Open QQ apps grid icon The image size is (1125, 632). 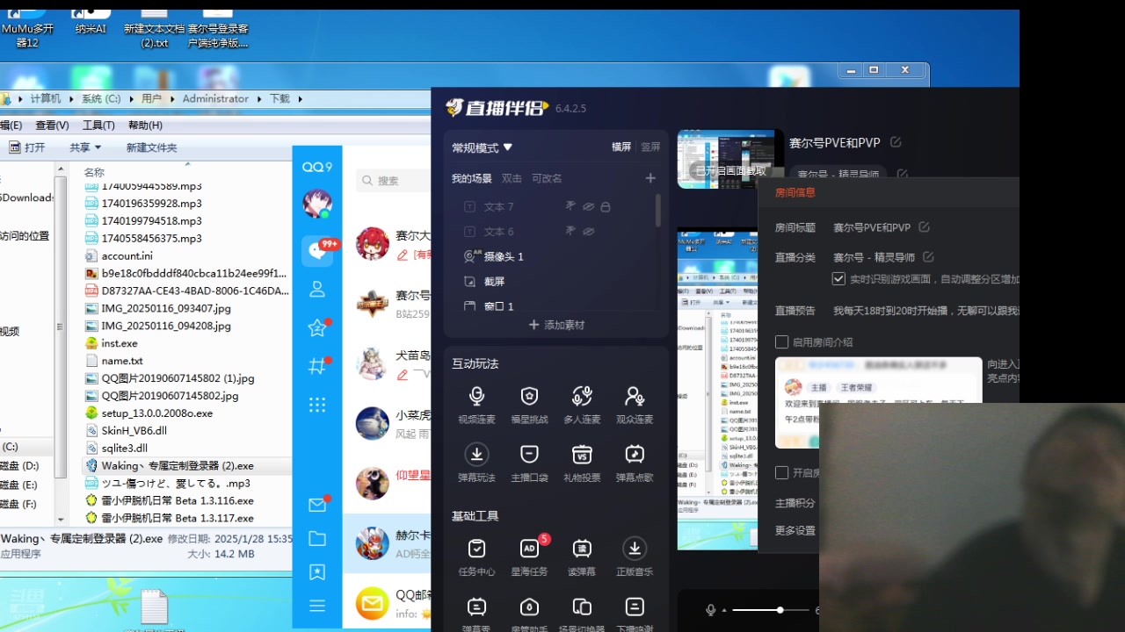pyautogui.click(x=317, y=405)
